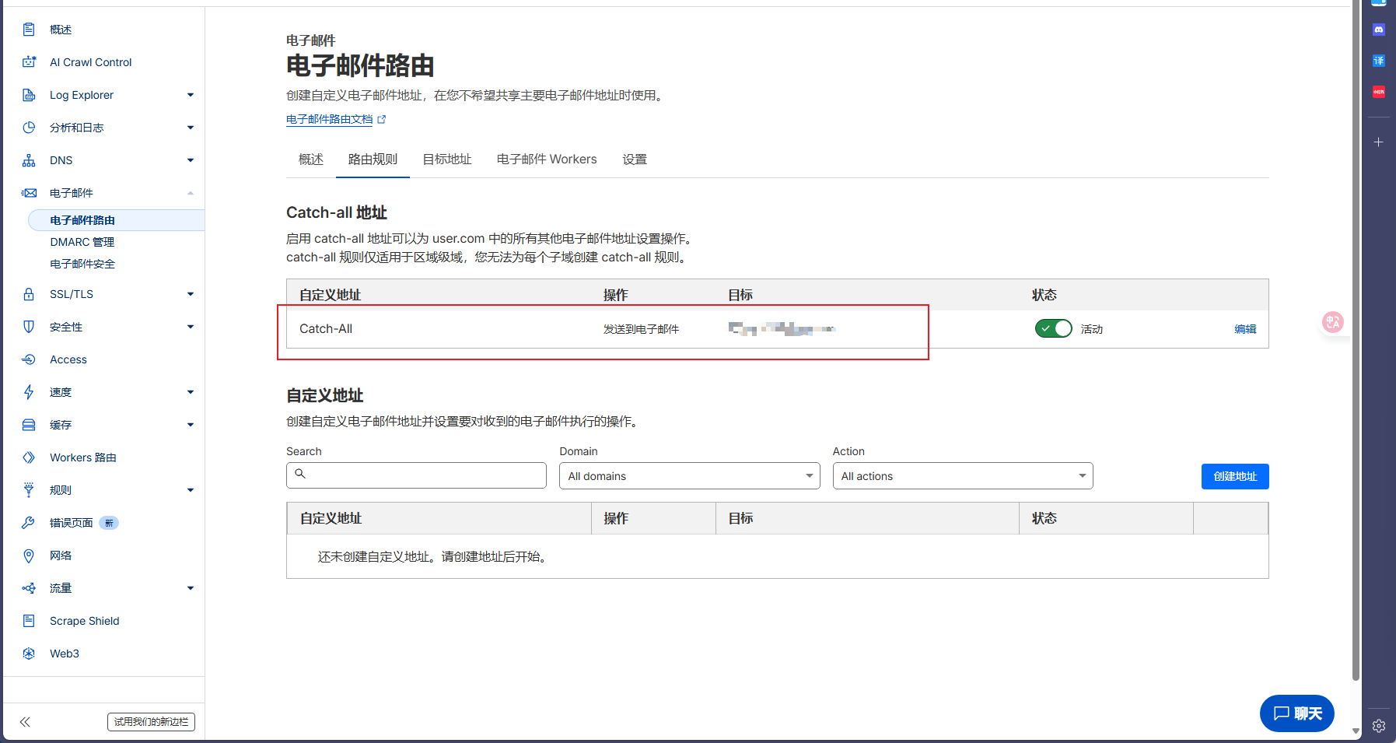Disable the Catch-All active toggle
This screenshot has width=1396, height=743.
1053,329
